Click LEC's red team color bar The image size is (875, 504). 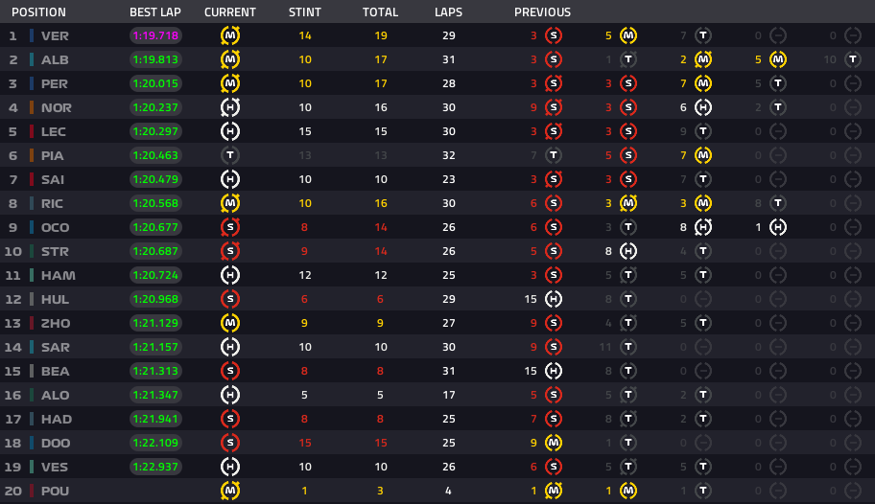click(32, 131)
